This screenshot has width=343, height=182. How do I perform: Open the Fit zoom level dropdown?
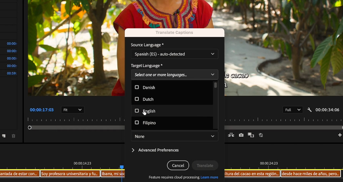click(72, 110)
